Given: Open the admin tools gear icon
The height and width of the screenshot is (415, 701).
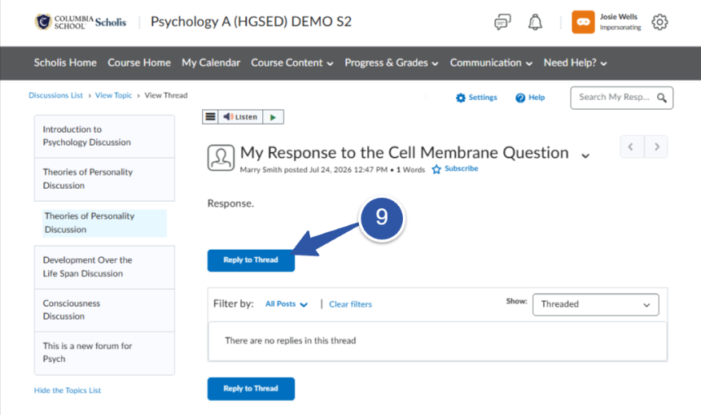Looking at the screenshot, I should 659,22.
